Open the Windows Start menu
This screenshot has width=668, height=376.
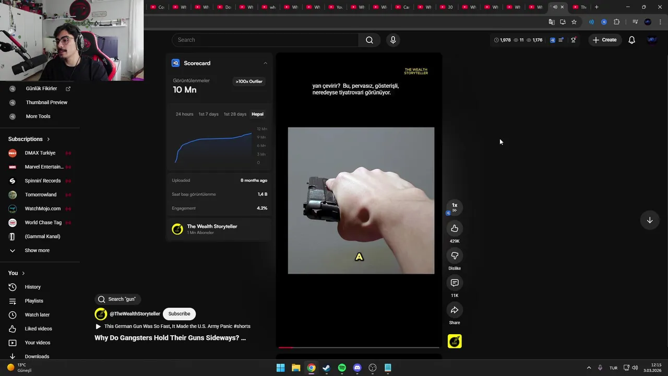point(280,368)
